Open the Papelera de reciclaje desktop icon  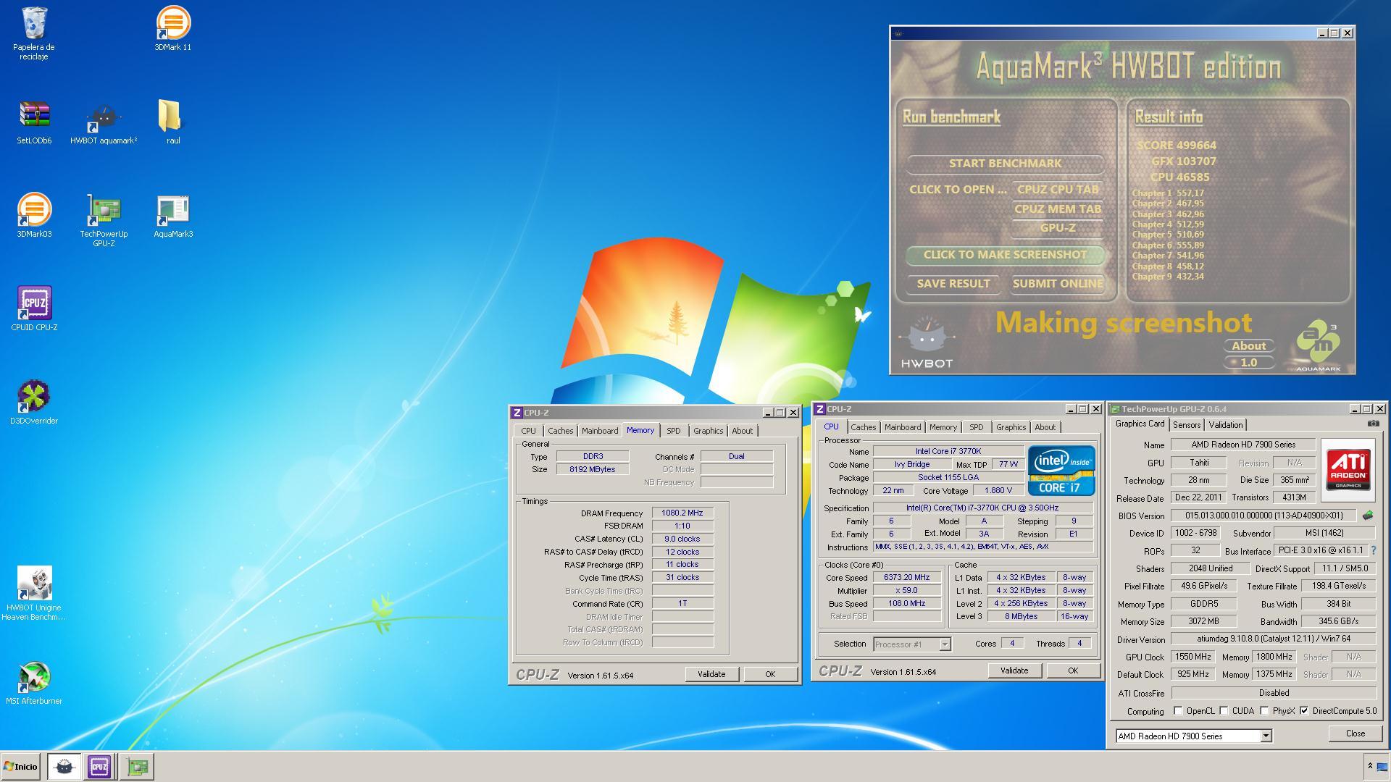[34, 33]
